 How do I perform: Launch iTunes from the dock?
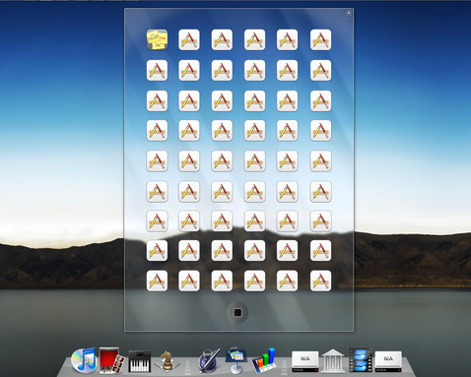[x=84, y=360]
